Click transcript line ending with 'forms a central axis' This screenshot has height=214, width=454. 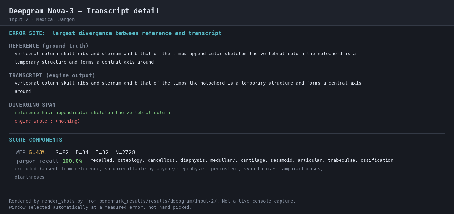tap(188, 83)
